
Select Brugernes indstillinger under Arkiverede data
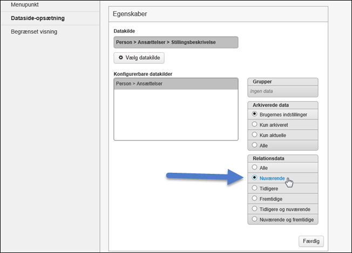254,115
